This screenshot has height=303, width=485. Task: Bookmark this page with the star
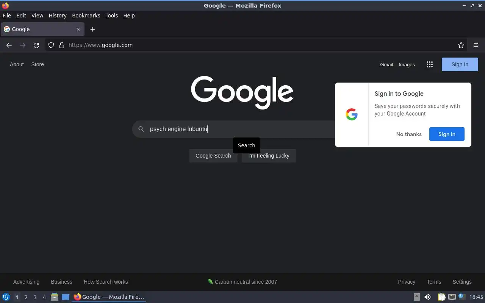click(x=461, y=45)
